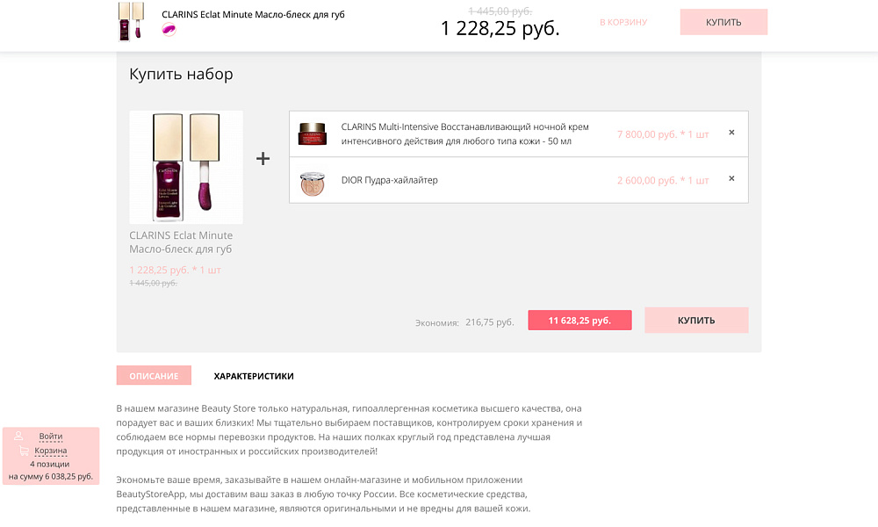Click the 4 позиции cart summary text
This screenshot has height=527, width=878.
(50, 465)
